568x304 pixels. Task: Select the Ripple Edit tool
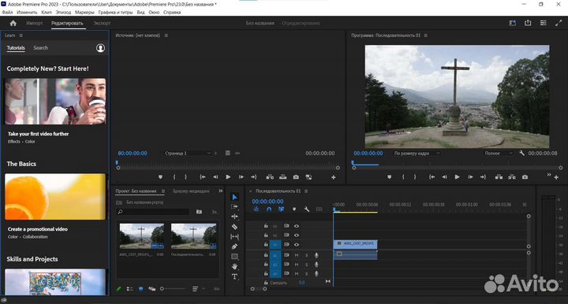click(234, 217)
